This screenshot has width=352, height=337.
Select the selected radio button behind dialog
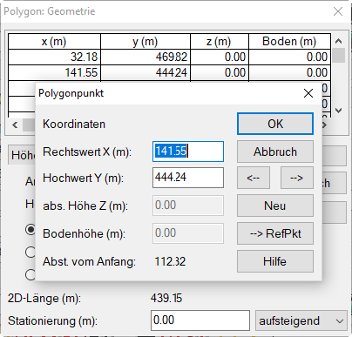coord(30,229)
